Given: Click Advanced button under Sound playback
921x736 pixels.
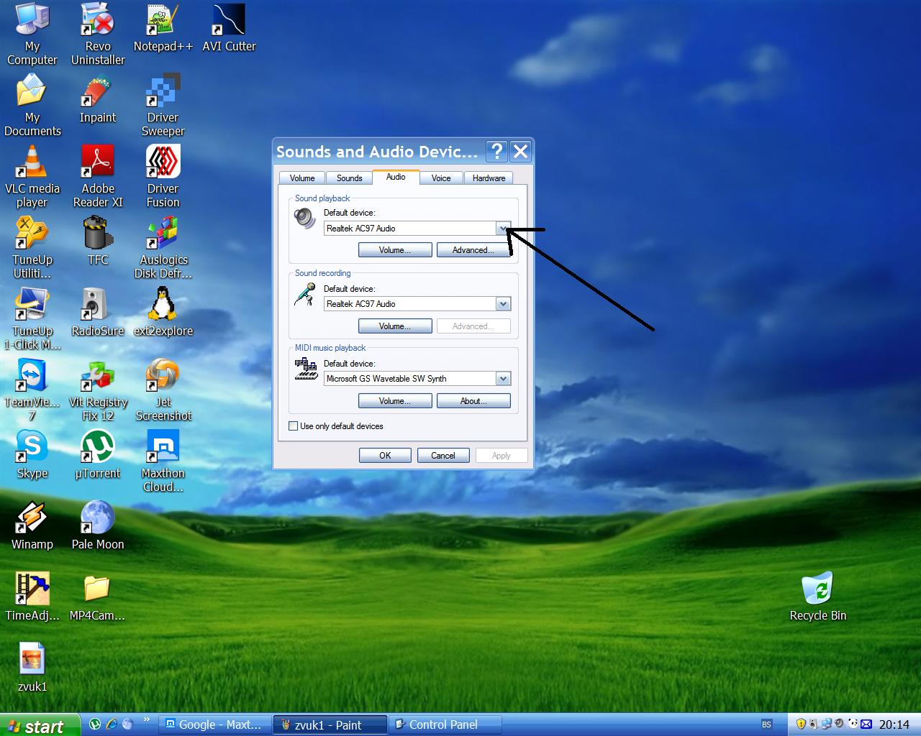Looking at the screenshot, I should point(473,250).
